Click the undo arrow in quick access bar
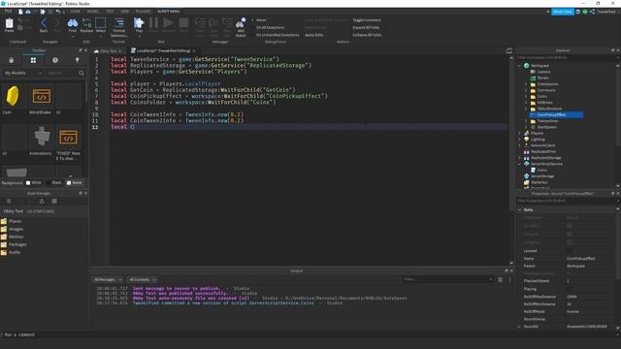The height and width of the screenshot is (349, 621). tap(58, 12)
